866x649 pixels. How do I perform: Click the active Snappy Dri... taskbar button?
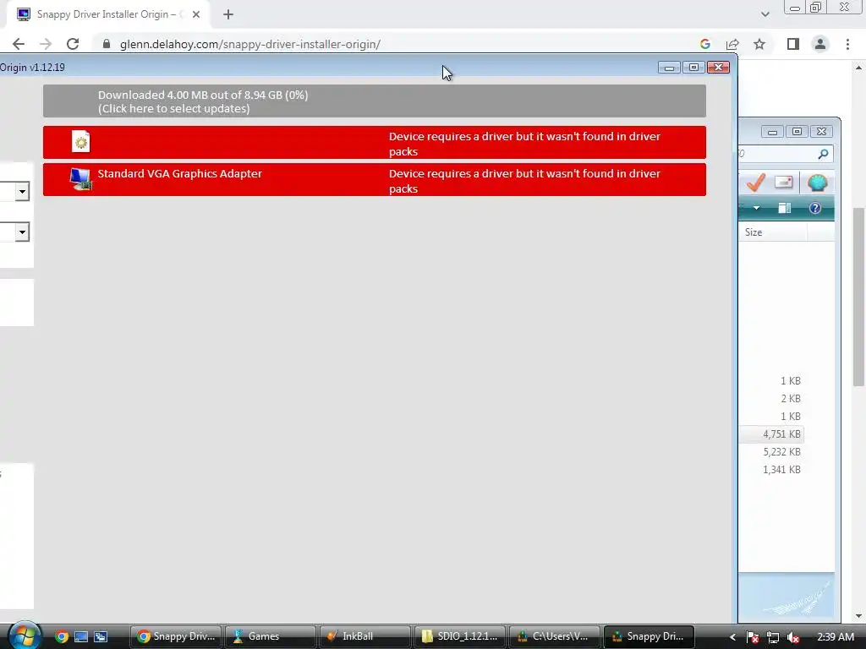(x=649, y=636)
